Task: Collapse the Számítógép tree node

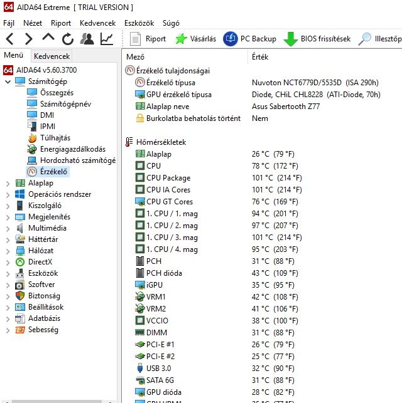Action: [8, 81]
